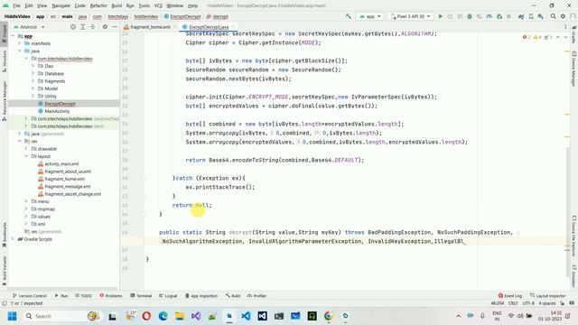Image resolution: width=578 pixels, height=325 pixels.
Task: Open the Event Log
Action: tap(510, 295)
